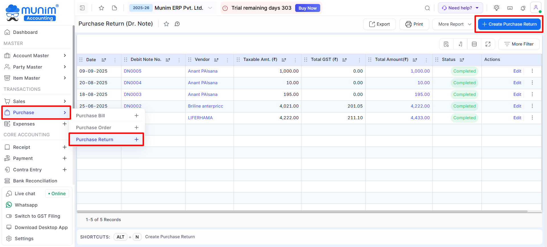Image resolution: width=547 pixels, height=247 pixels.
Task: Open the search magnifier icon in header
Action: point(427,8)
